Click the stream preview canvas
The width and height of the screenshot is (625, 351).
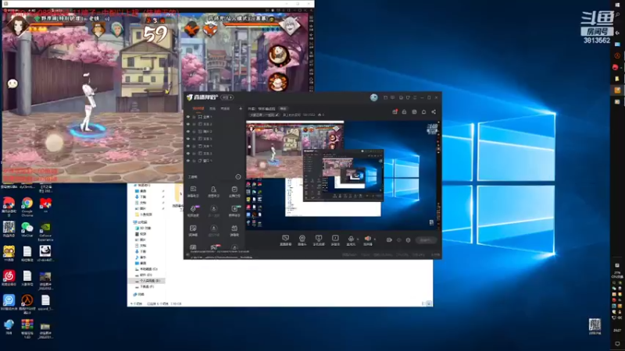click(342, 175)
